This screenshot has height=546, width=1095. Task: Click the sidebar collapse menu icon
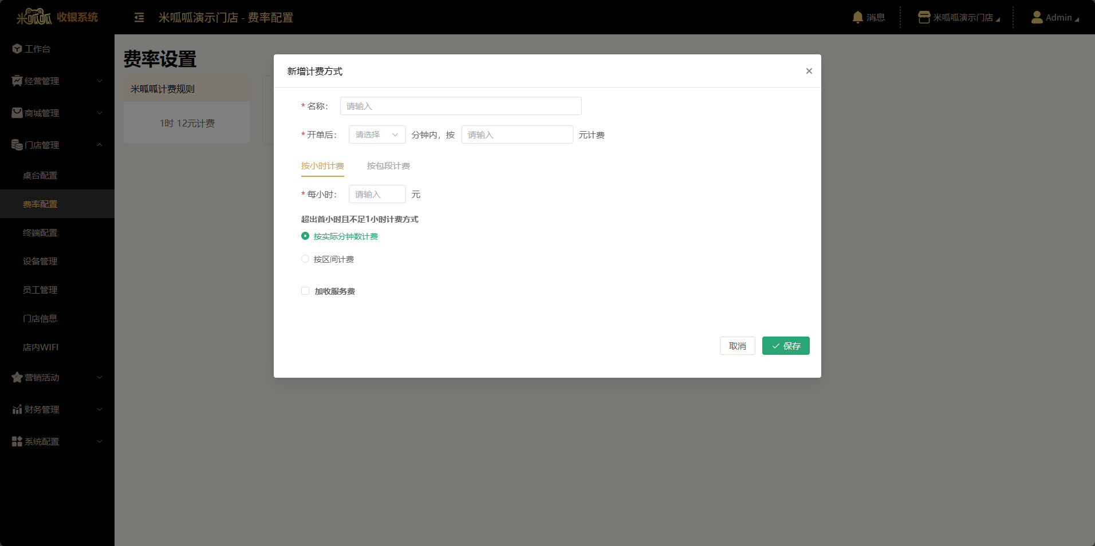tap(139, 18)
